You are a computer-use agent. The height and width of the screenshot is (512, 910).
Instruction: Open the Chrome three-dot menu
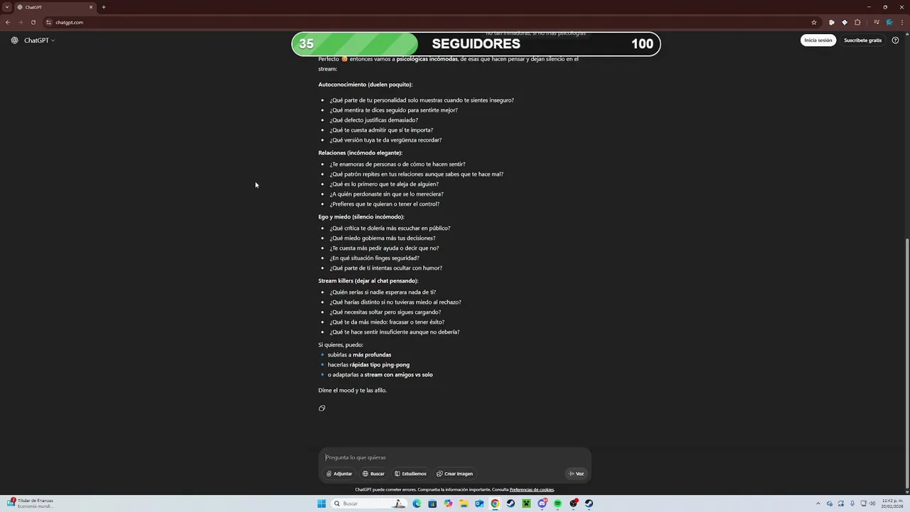point(901,22)
